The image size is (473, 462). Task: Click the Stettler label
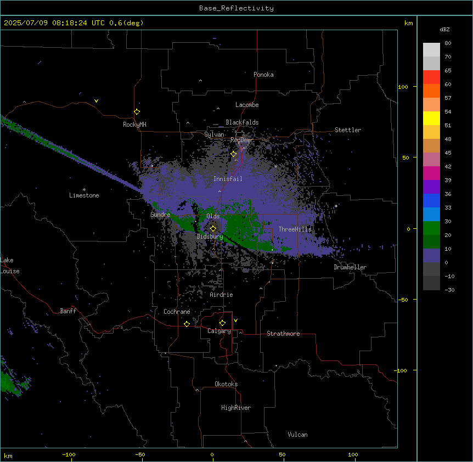pyautogui.click(x=348, y=130)
